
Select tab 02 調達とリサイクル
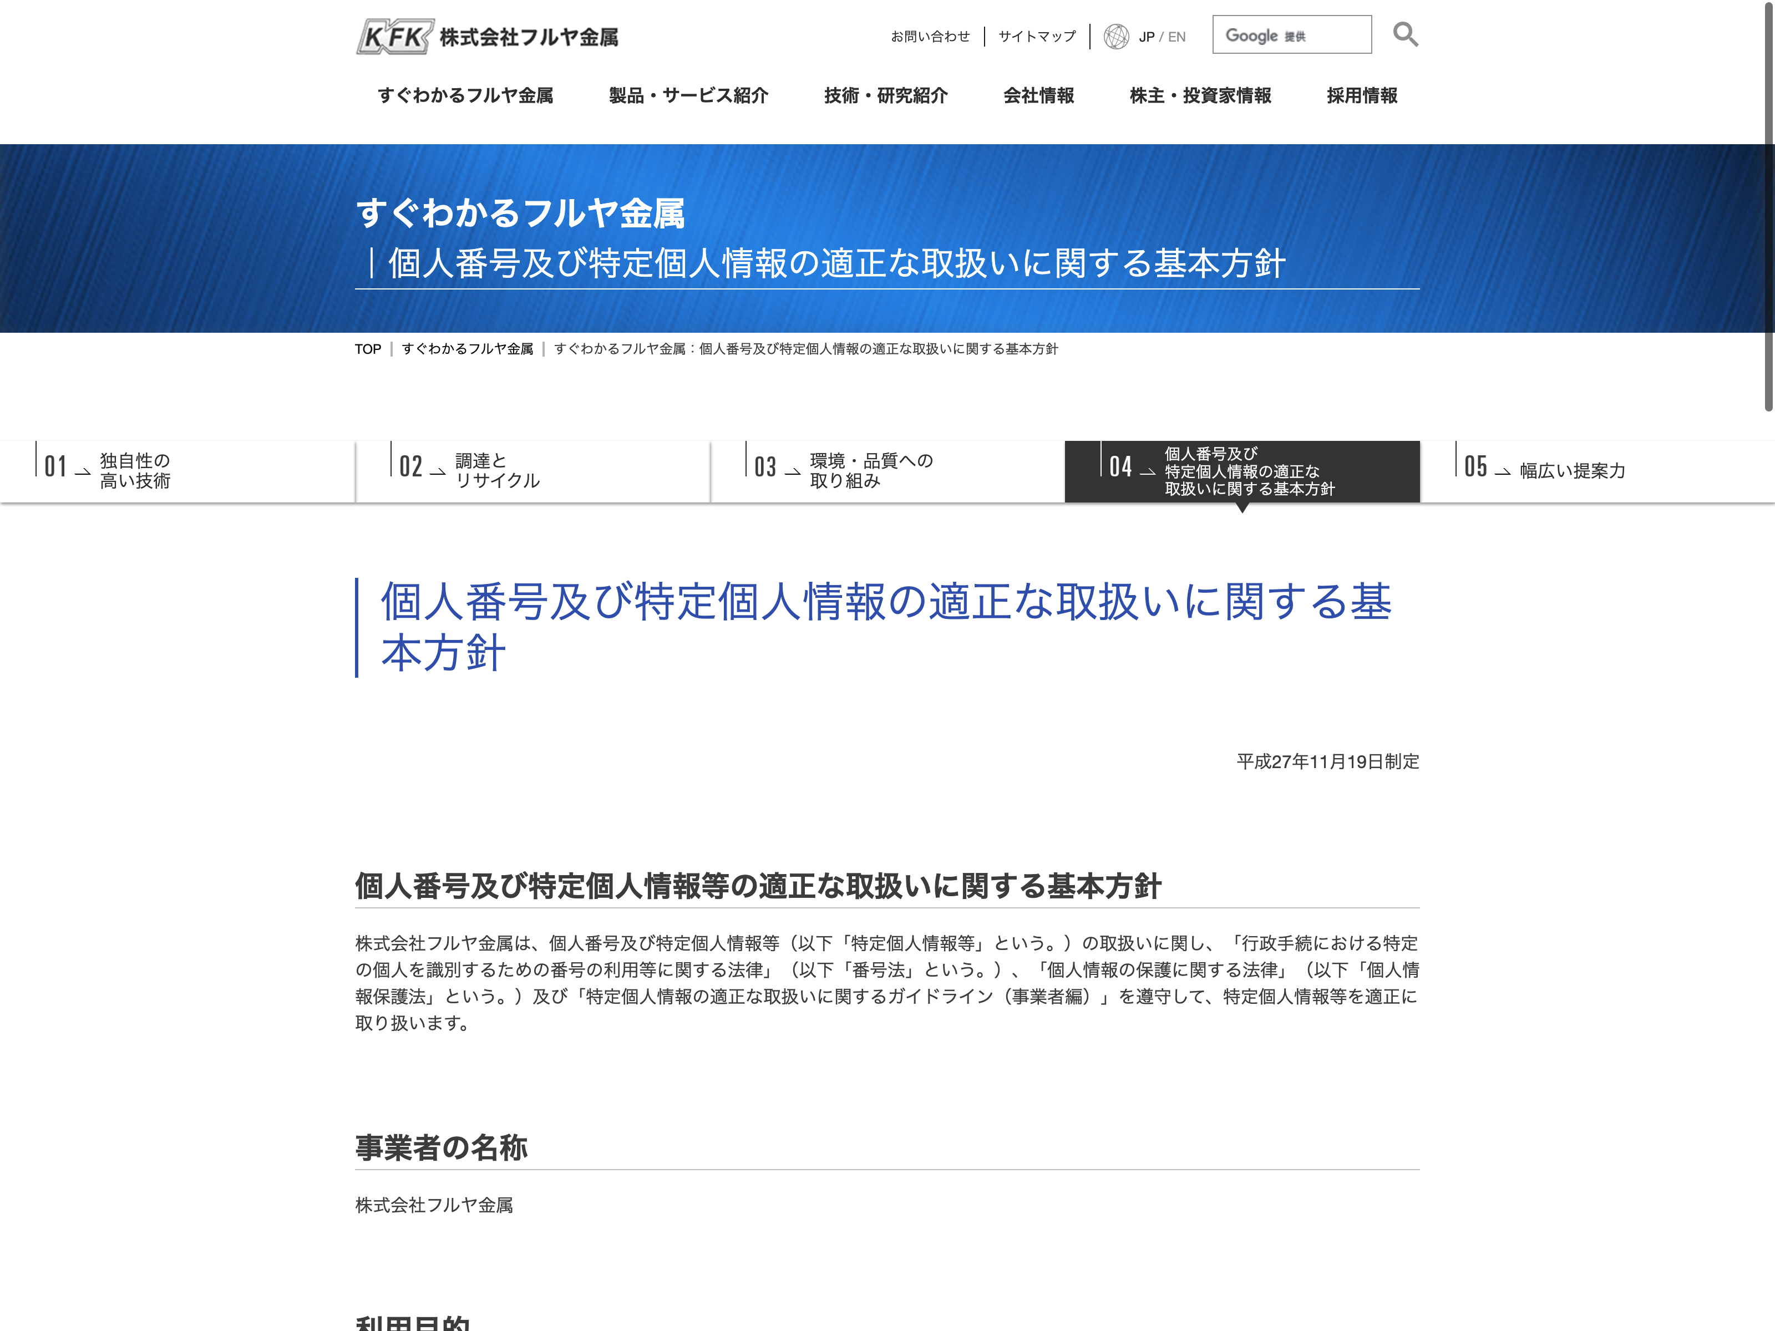click(532, 471)
